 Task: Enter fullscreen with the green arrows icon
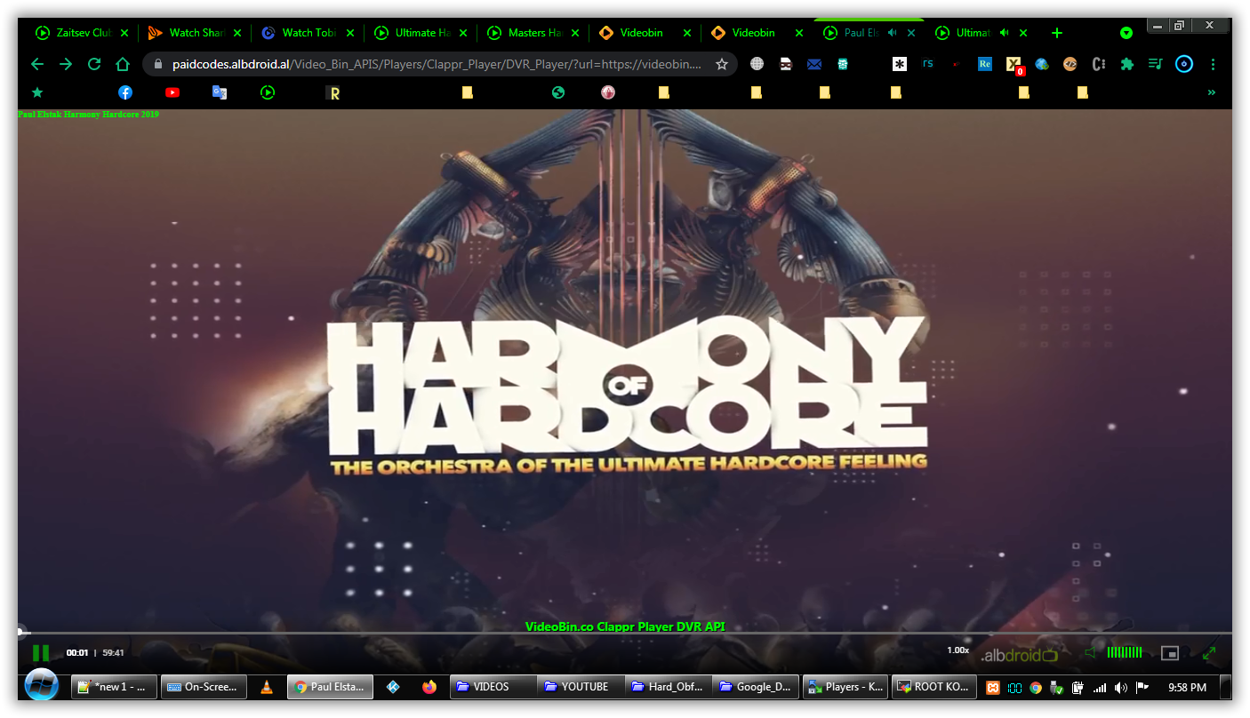[1209, 653]
